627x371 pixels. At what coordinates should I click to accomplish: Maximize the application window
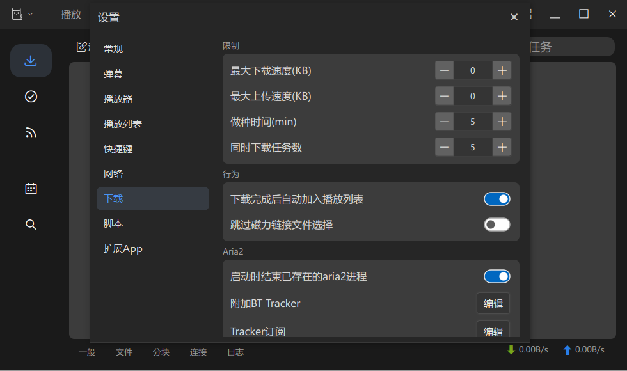[x=583, y=14]
